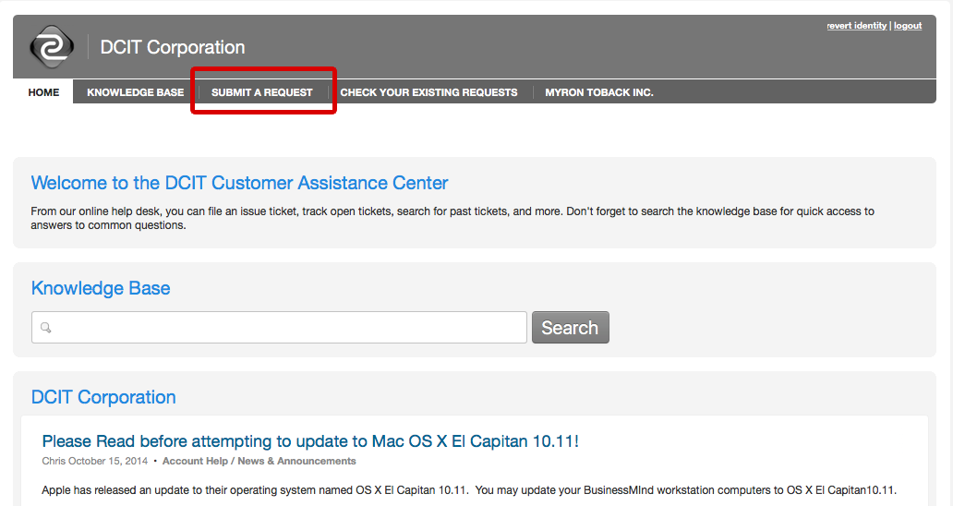Click the DCIT Corporation header title
The image size is (953, 506).
tap(173, 47)
